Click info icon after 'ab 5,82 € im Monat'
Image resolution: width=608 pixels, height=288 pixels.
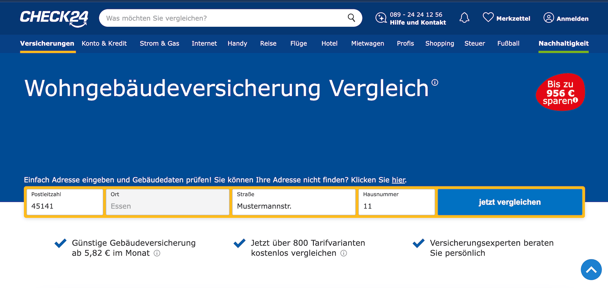[157, 253]
